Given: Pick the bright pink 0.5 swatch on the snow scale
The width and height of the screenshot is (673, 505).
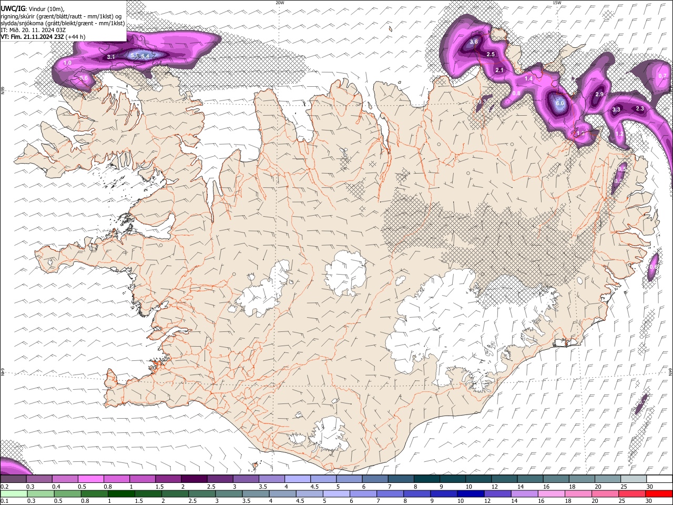Looking at the screenshot, I should [x=90, y=479].
